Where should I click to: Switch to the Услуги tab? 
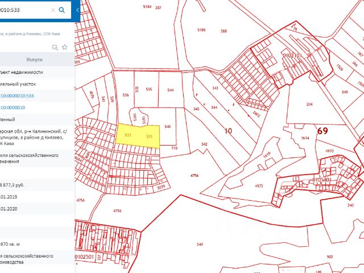(35, 60)
